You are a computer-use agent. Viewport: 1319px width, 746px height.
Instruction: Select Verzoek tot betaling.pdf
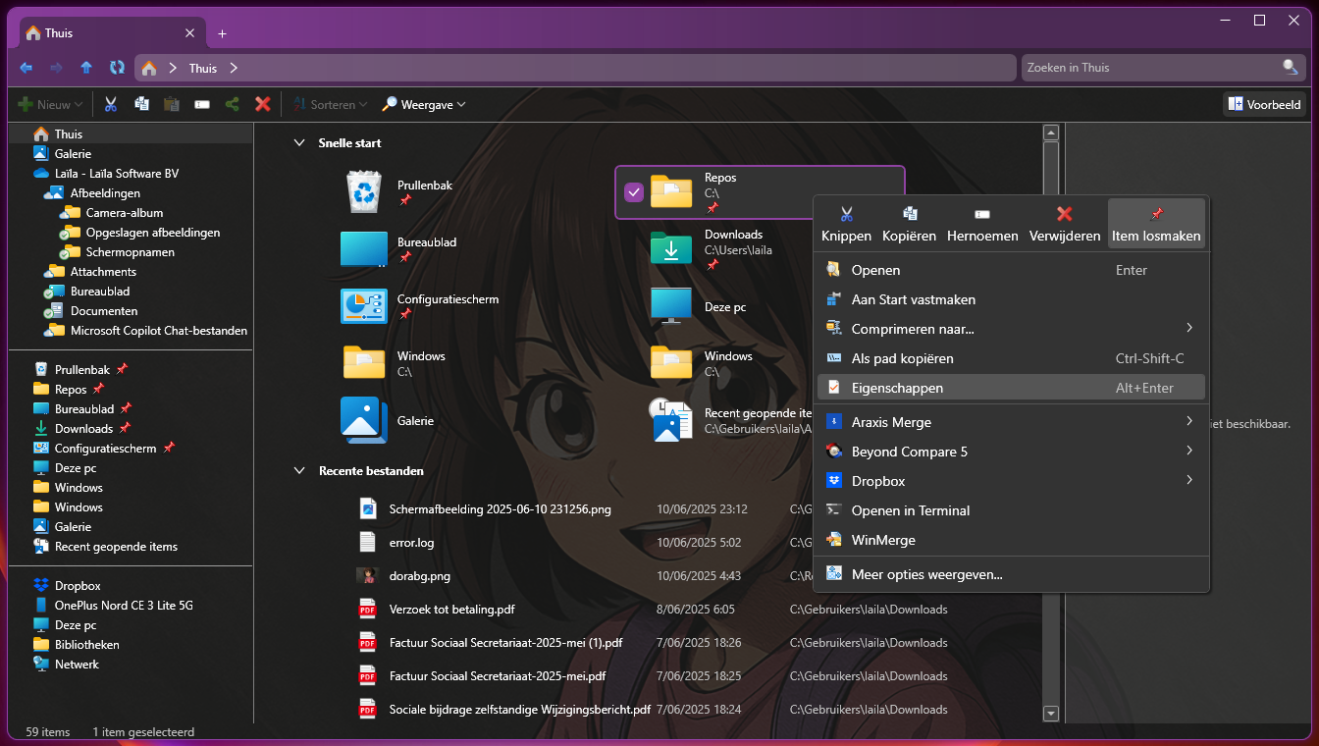coord(451,610)
